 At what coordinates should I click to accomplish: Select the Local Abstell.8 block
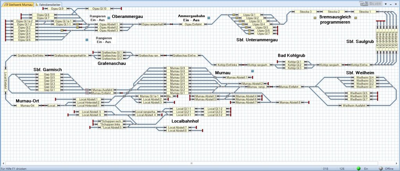point(177,131)
